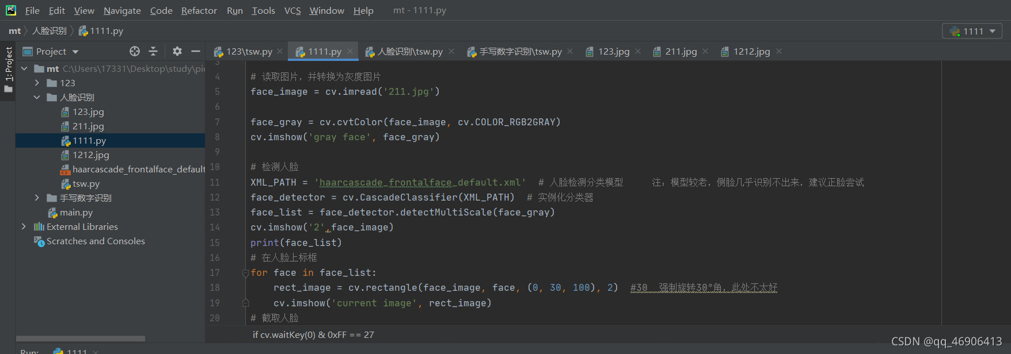Select 1212.jpg in the project tree
The width and height of the screenshot is (1011, 354).
pyautogui.click(x=85, y=155)
